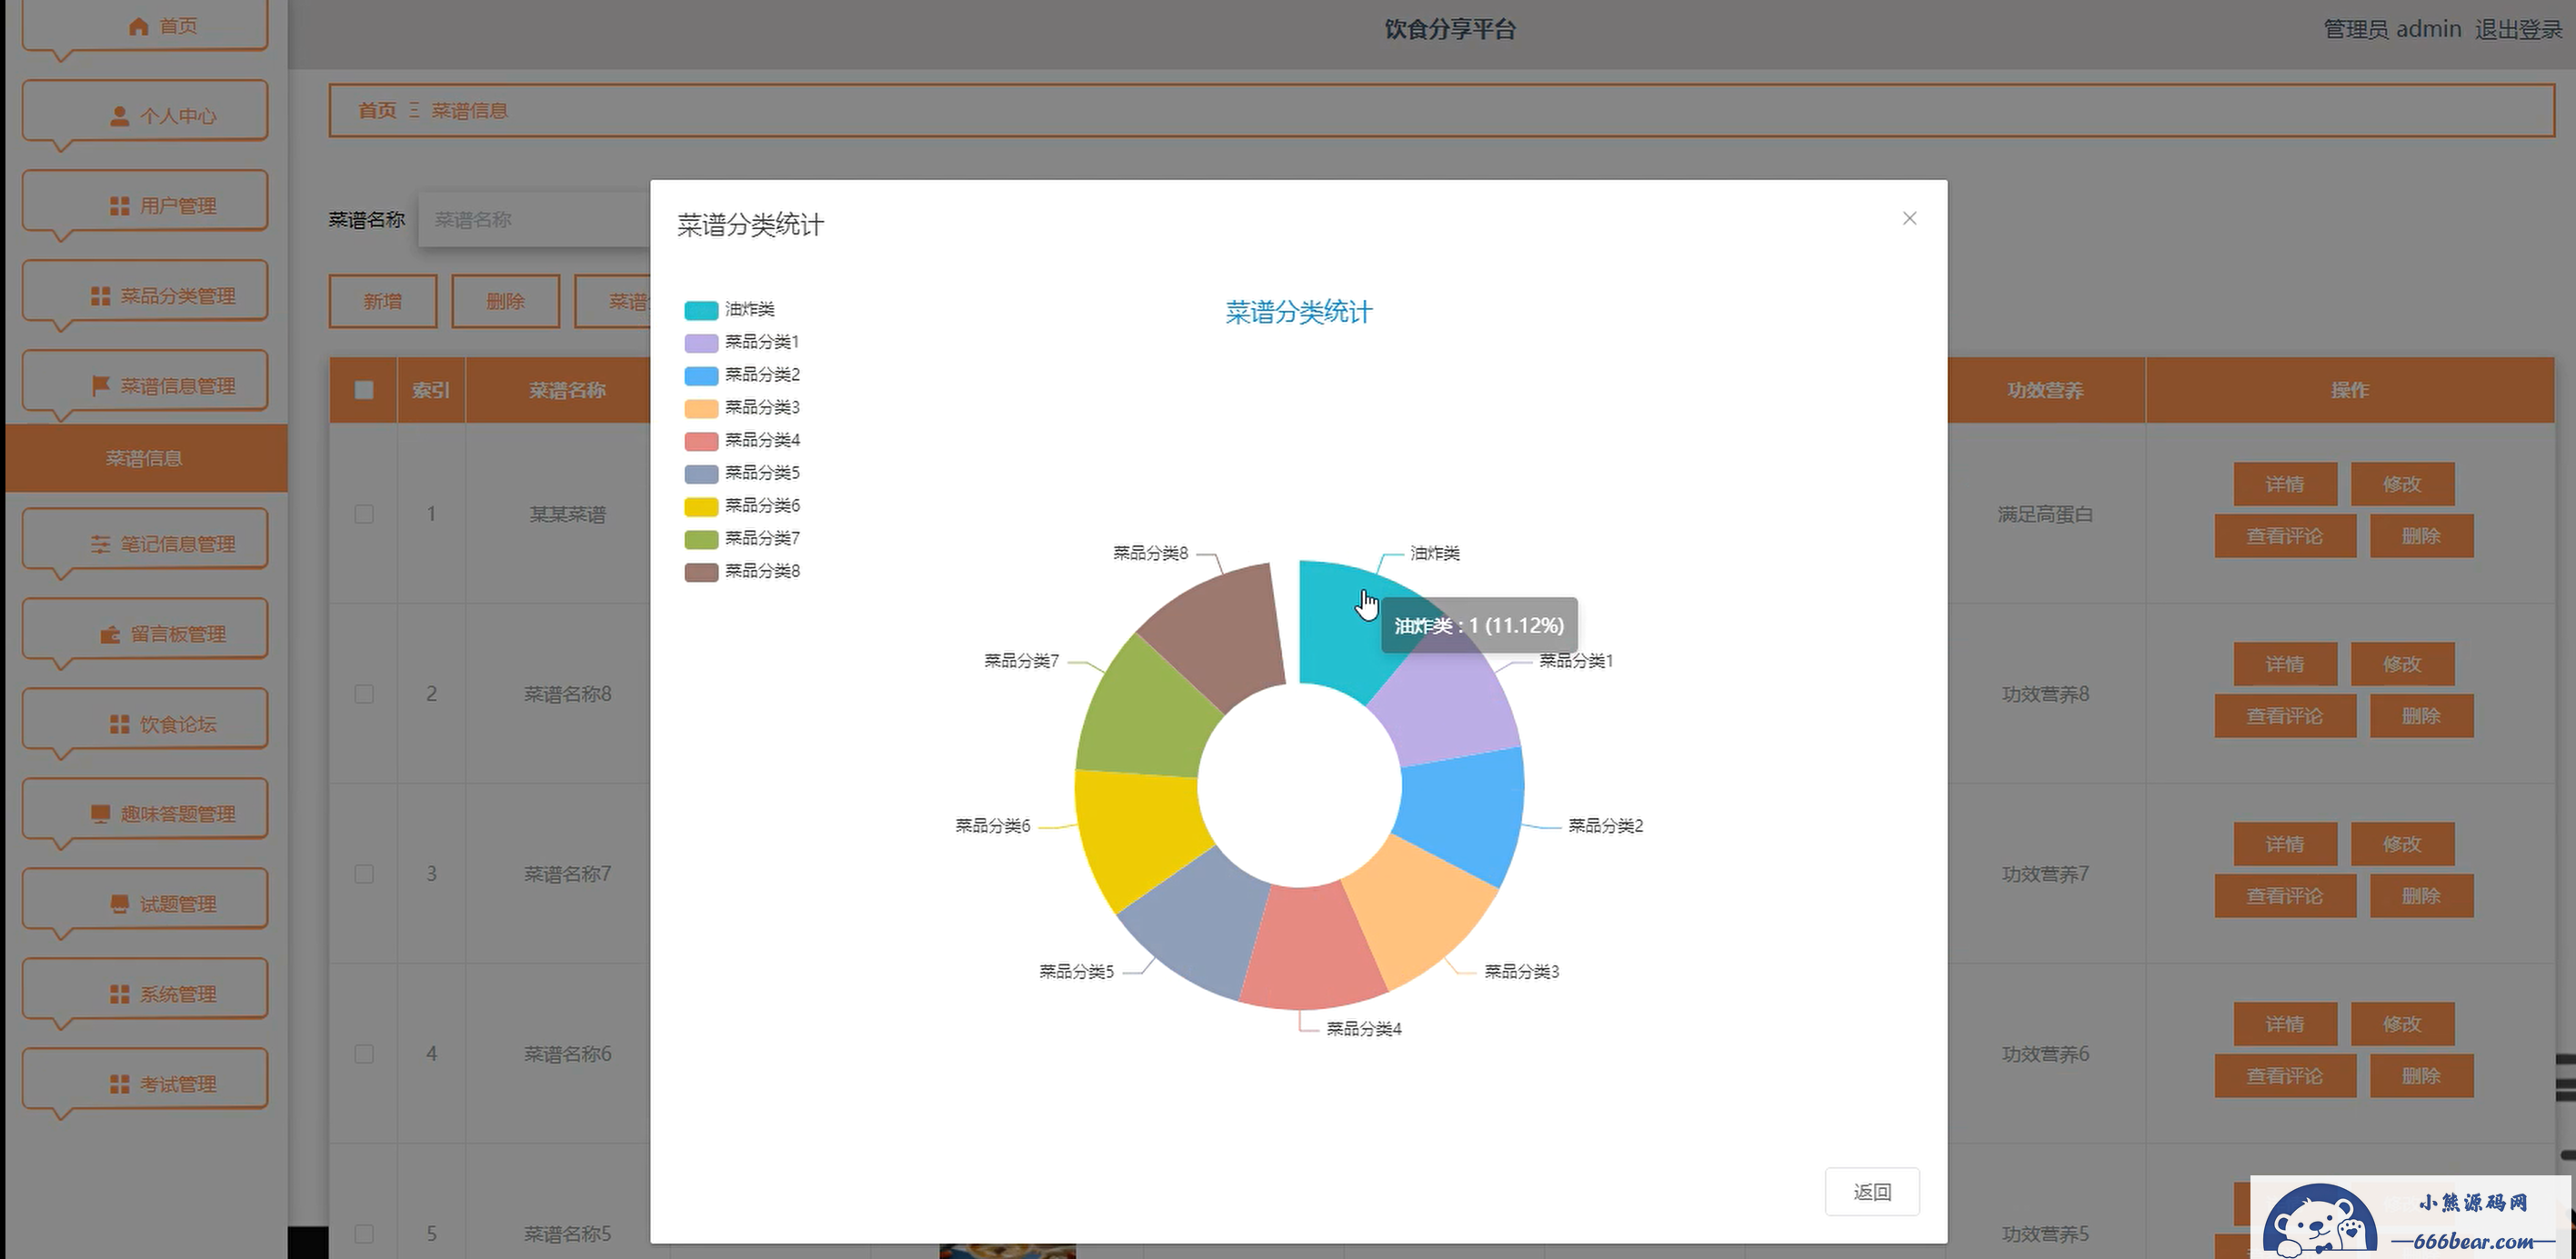This screenshot has height=1259, width=2576.
Task: Click 查看评论 for the 功效营养8 row
Action: (x=2285, y=716)
